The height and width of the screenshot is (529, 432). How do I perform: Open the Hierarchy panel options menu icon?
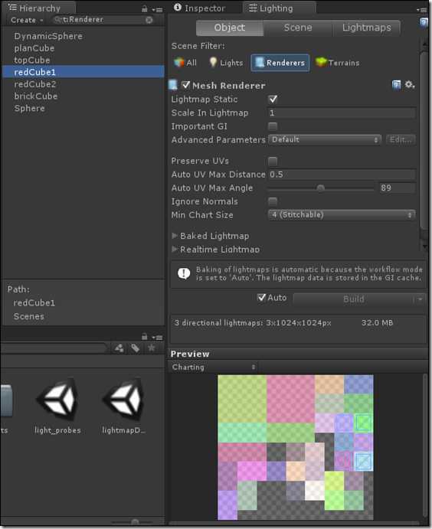(157, 9)
